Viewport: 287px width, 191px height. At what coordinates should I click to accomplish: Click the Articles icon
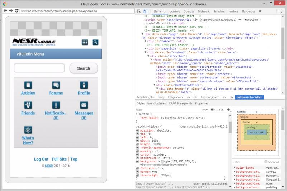28,85
